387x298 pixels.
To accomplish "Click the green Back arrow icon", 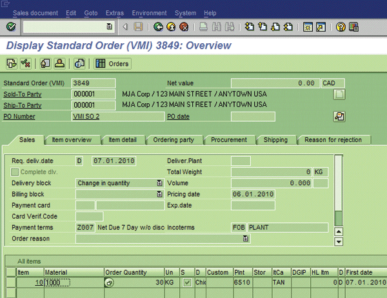I will tap(158, 26).
